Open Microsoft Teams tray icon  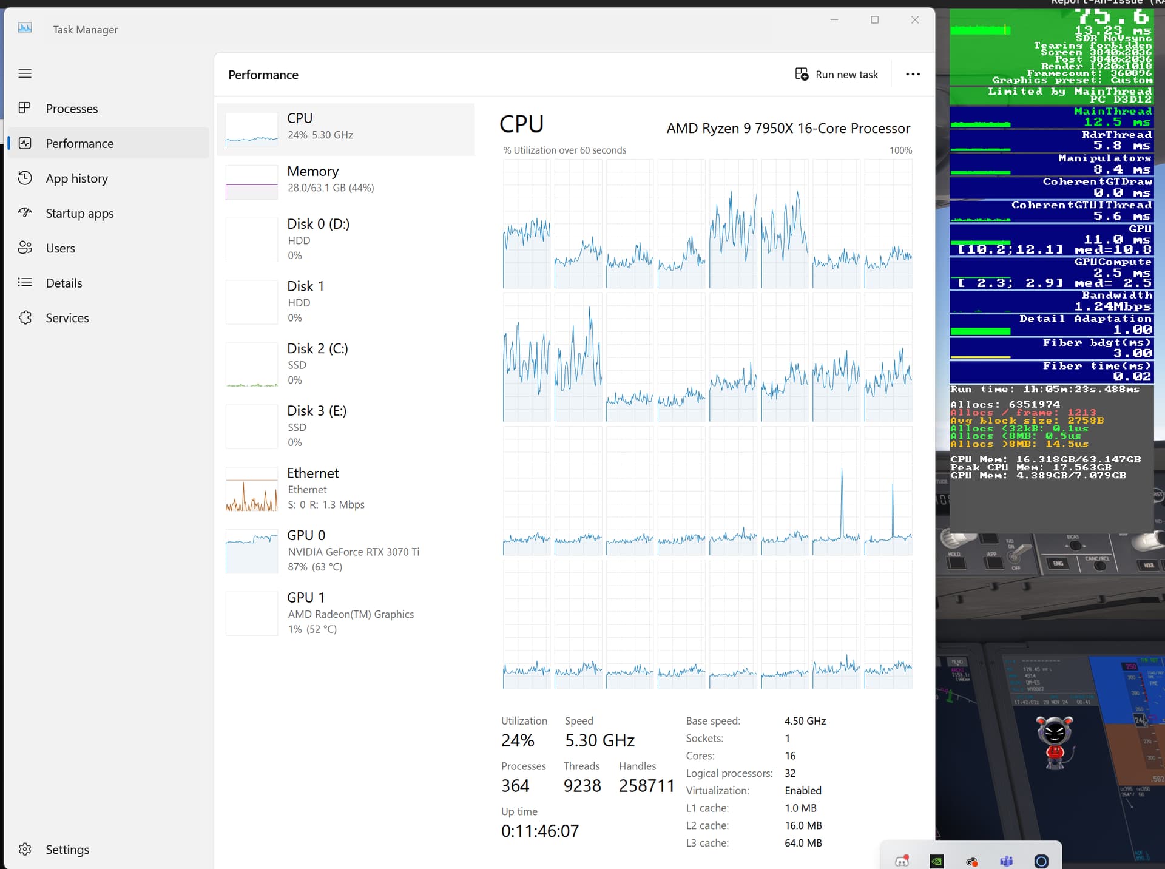coord(1007,861)
